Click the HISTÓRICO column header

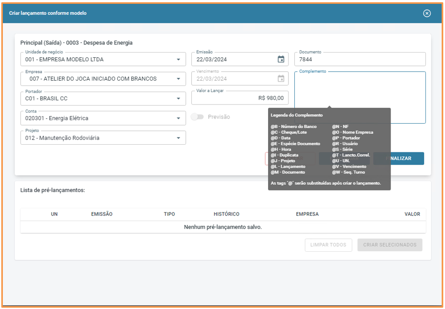pyautogui.click(x=227, y=214)
